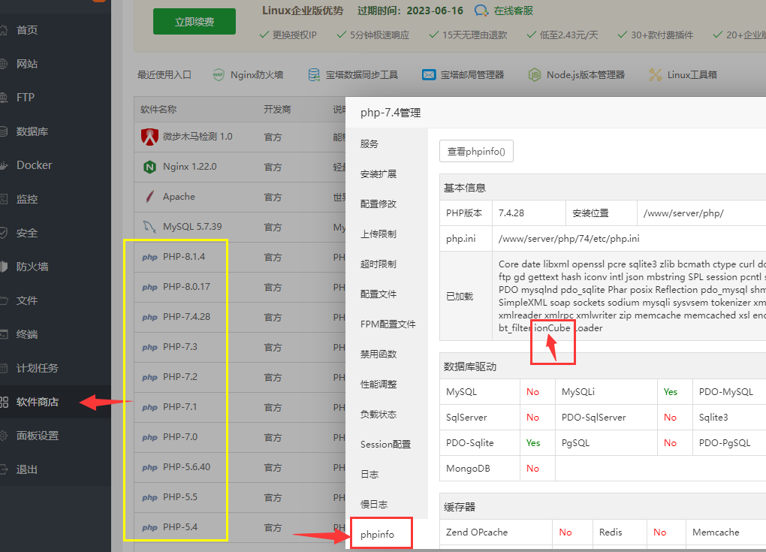Screen dimensions: 766x552
Task: Click the Apache feather icon
Action: click(x=150, y=197)
